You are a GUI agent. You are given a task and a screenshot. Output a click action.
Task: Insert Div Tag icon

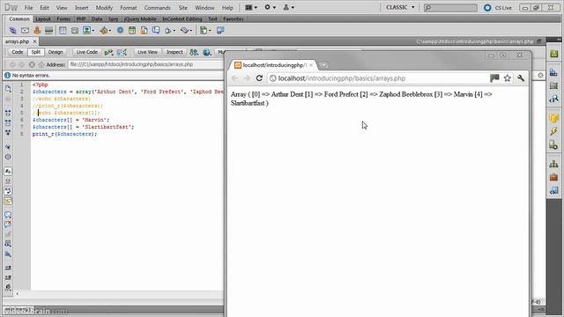(74, 31)
